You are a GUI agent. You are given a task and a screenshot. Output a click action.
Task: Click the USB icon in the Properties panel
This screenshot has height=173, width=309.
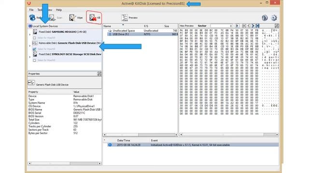pyautogui.click(x=31, y=83)
